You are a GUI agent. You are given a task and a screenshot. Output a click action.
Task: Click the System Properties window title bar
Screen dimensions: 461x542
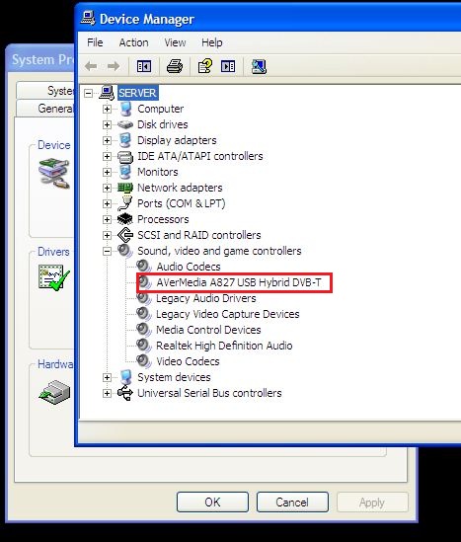pos(41,59)
